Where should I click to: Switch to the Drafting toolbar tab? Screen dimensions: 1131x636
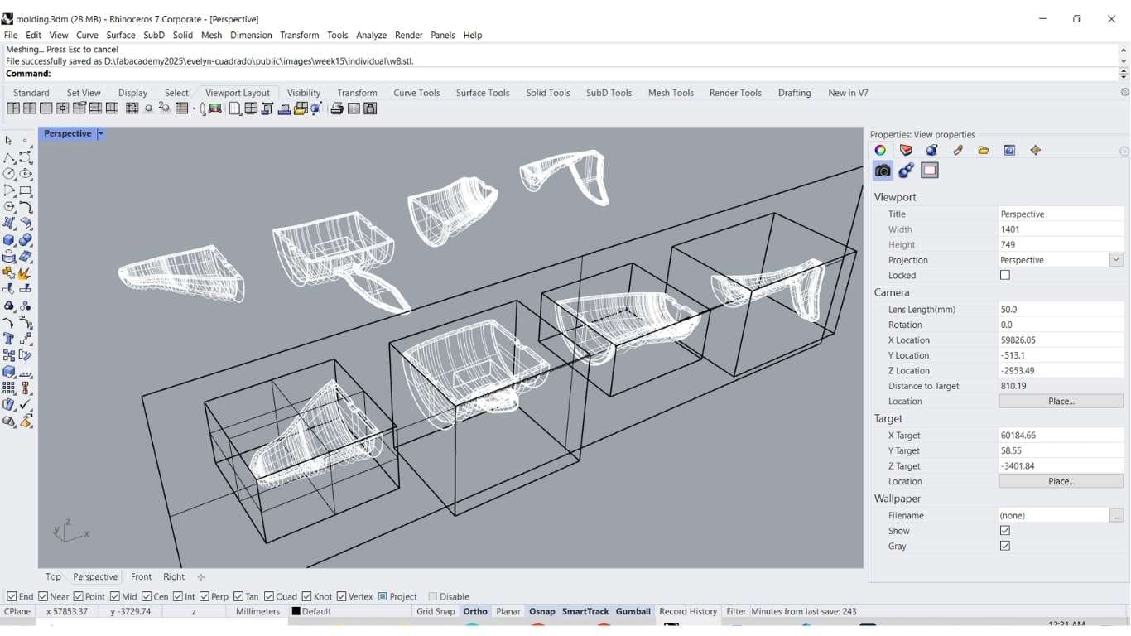[x=795, y=93]
